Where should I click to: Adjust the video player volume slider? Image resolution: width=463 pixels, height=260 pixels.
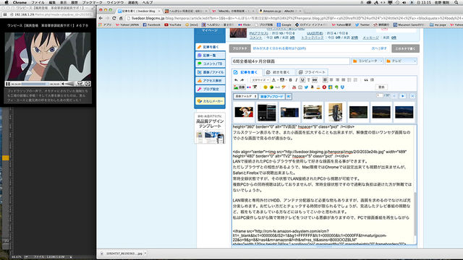coord(69,84)
